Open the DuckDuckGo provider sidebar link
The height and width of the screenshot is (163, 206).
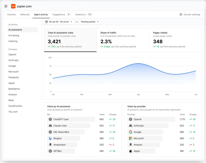click(15, 106)
